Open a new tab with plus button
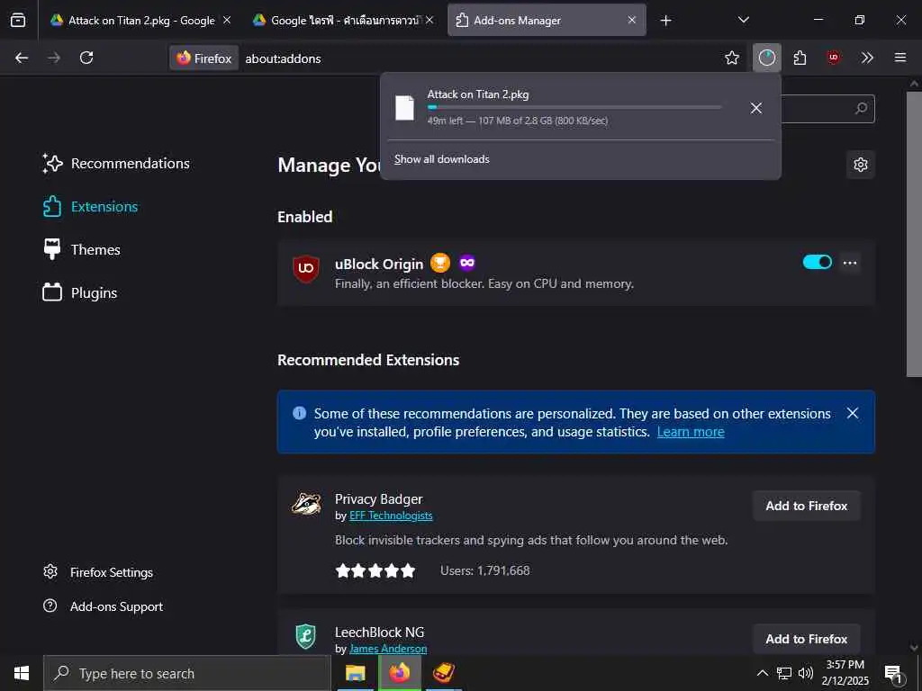This screenshot has width=922, height=691. pos(665,21)
